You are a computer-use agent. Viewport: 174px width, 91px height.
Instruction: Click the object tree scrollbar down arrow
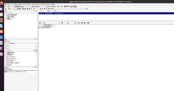[x=37, y=65]
